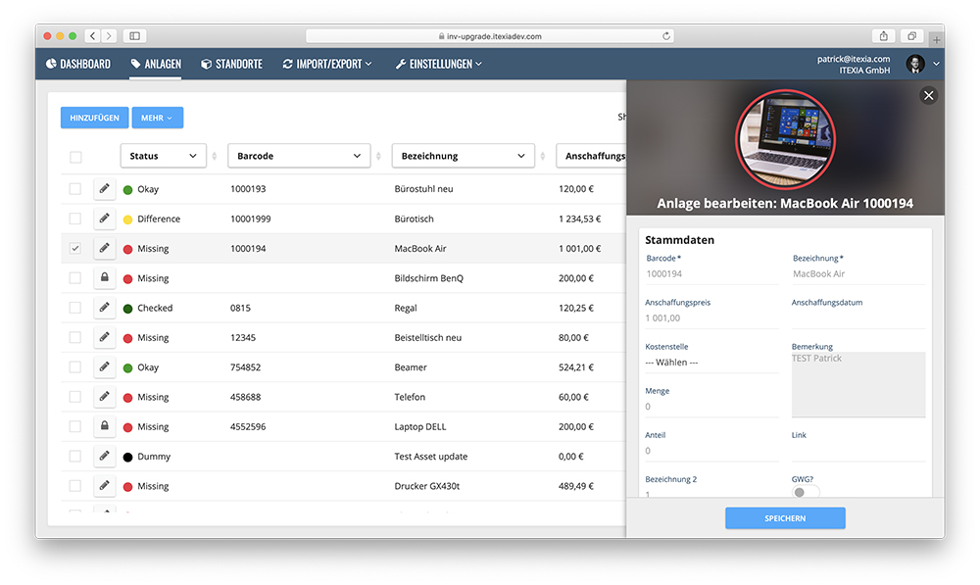Tick checkbox for Telefon row
980x585 pixels.
[75, 396]
